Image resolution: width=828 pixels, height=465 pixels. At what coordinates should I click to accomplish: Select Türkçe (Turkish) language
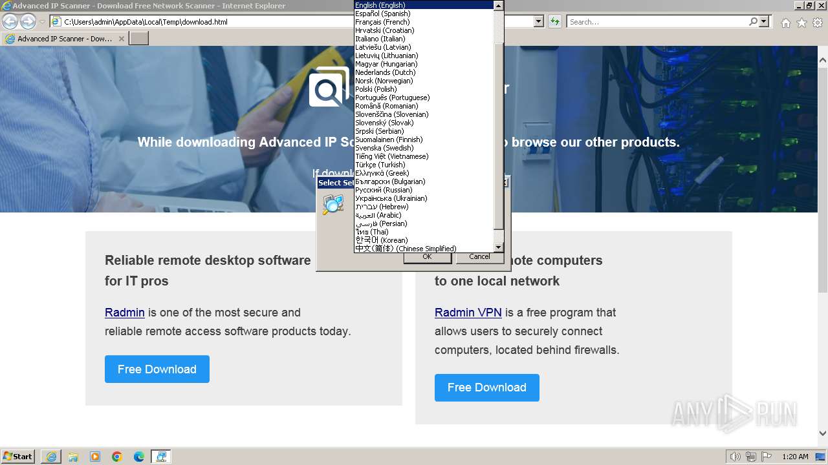pyautogui.click(x=424, y=165)
